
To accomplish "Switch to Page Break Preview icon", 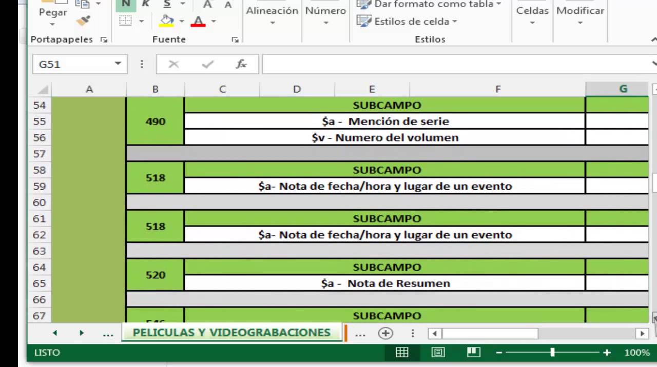I will [473, 352].
